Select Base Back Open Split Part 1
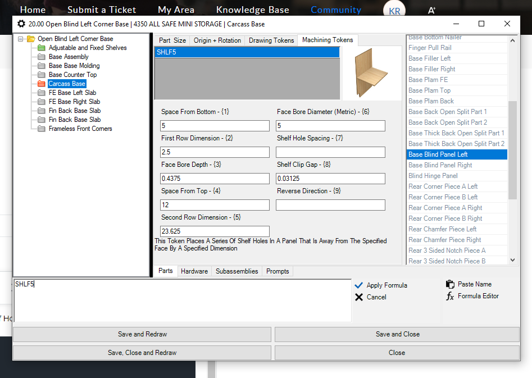Screen dimensions: 532x378 (x=457, y=112)
